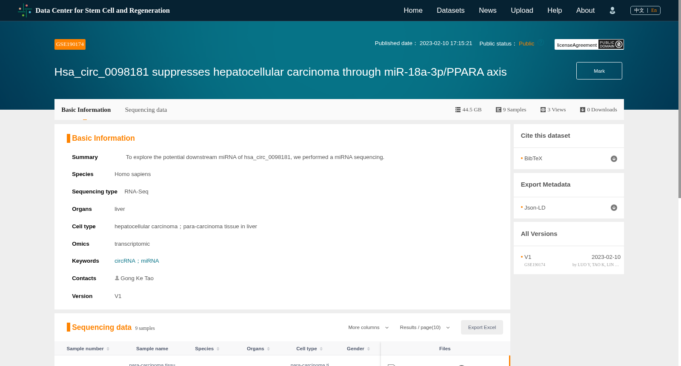Sort table by Sample number arrows

pyautogui.click(x=108, y=349)
